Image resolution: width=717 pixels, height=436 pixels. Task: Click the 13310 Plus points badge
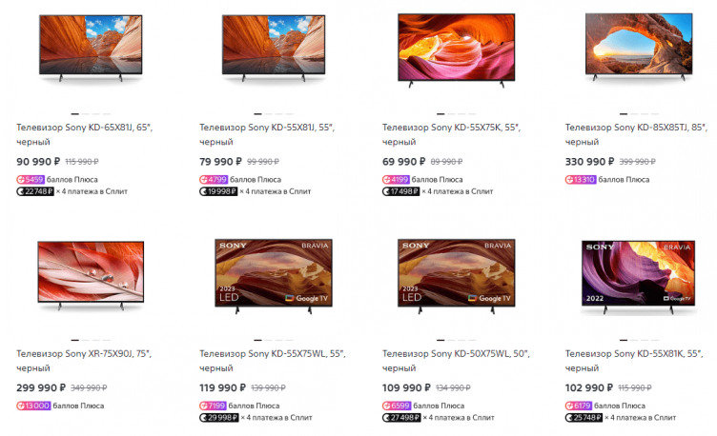(581, 179)
